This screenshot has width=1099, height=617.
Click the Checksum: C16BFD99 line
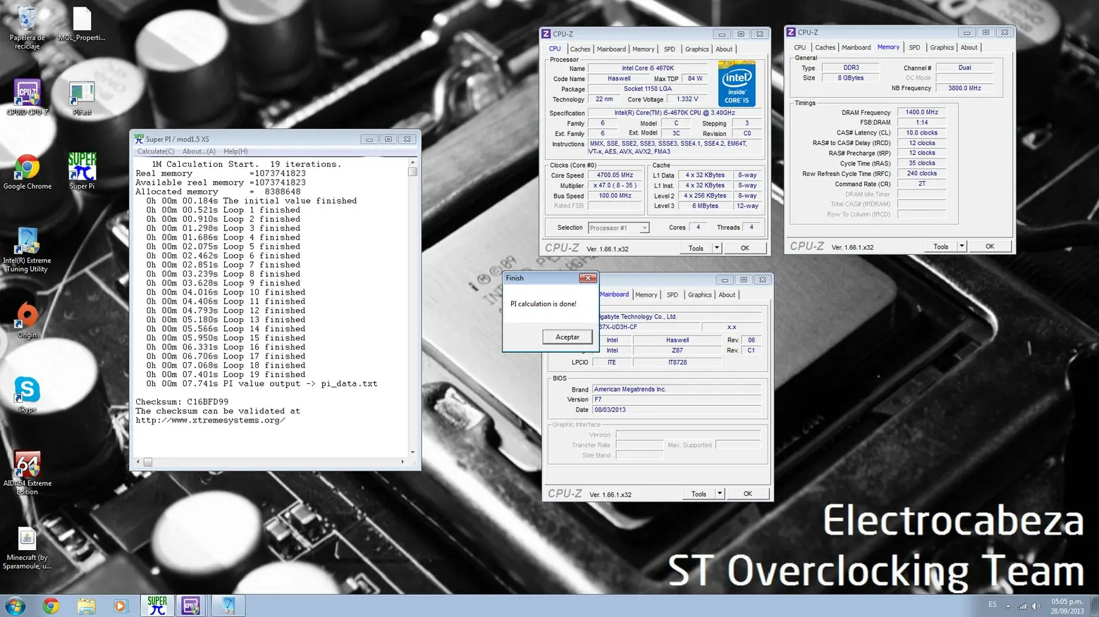(x=182, y=402)
